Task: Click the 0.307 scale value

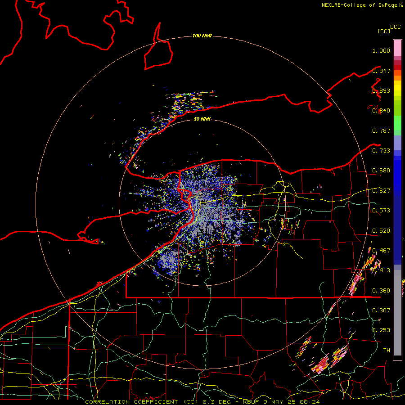Action: tap(381, 310)
